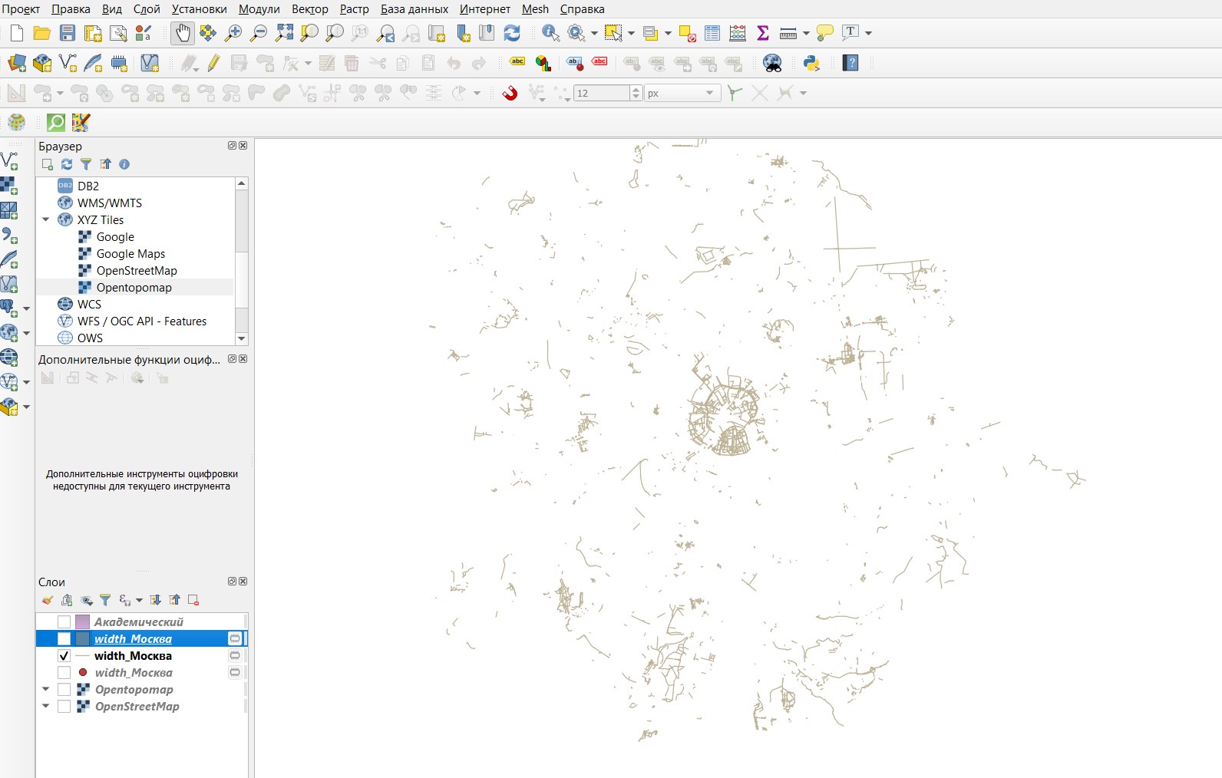
Task: Click Browser panel scrollbar down arrow
Action: click(242, 338)
